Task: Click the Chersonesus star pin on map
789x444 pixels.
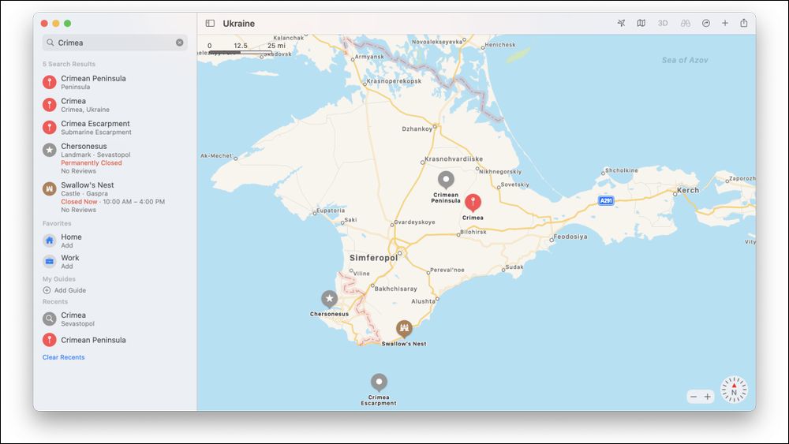Action: click(x=329, y=299)
